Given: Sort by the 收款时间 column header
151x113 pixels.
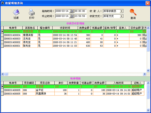Looking at the screenshot, I should [65, 28].
